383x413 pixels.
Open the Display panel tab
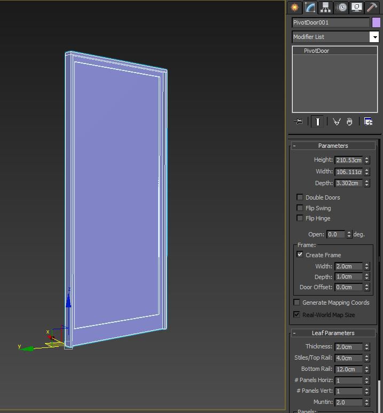357,7
